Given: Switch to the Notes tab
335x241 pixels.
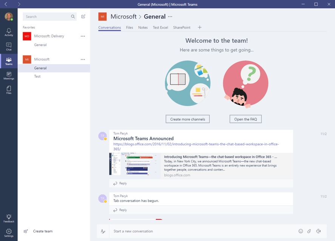Looking at the screenshot, I should point(143,28).
